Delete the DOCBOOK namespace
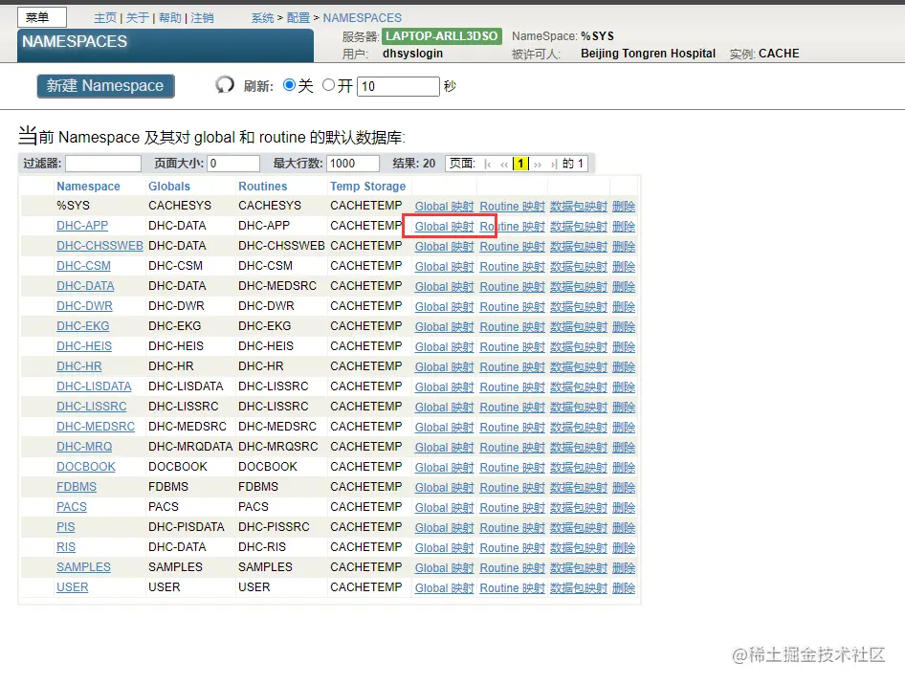Screen dimensions: 905x684 [x=624, y=468]
